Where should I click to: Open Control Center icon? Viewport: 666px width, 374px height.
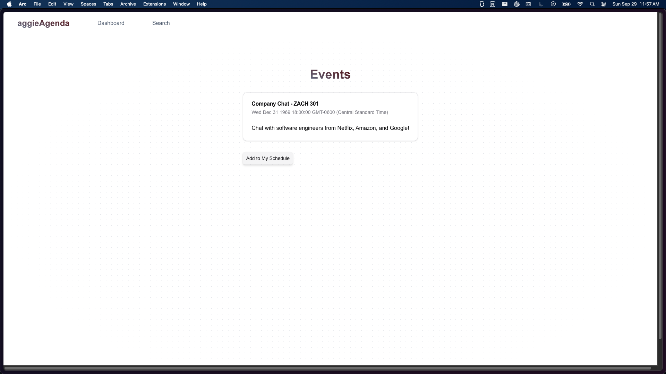pos(604,4)
